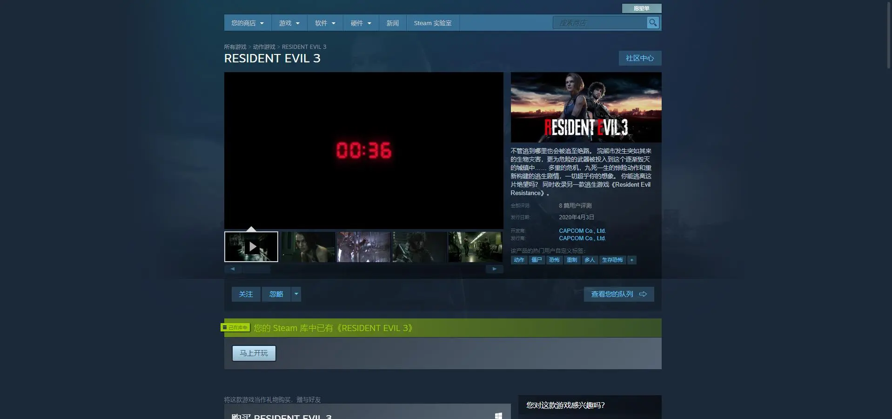Select the 僵尸 tag
The image size is (892, 419).
(537, 260)
